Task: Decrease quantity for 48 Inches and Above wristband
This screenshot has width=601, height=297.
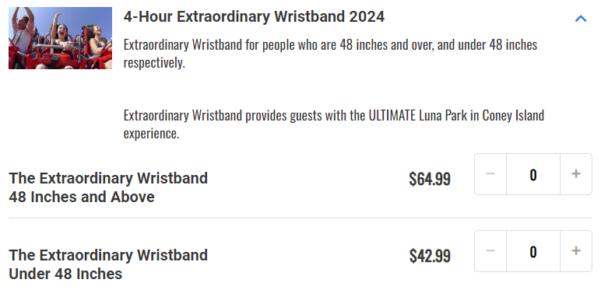Action: (x=490, y=174)
